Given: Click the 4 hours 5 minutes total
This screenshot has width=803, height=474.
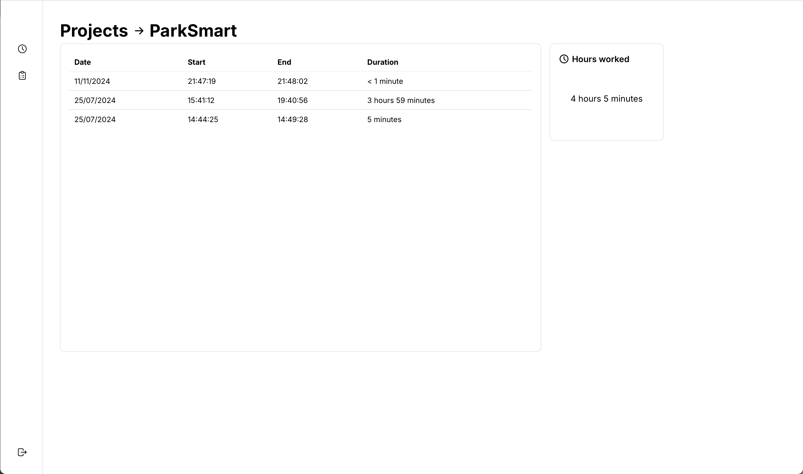Looking at the screenshot, I should 606,99.
